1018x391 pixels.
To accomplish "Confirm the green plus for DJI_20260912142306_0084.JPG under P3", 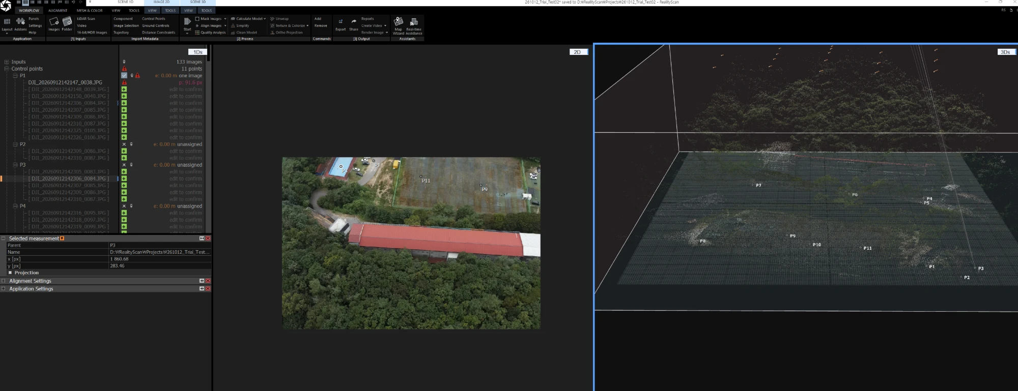I will [124, 178].
